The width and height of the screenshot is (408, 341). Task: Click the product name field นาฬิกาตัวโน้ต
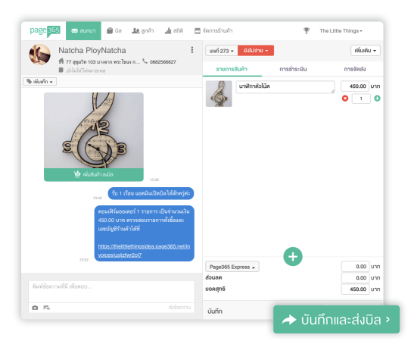[x=285, y=86]
